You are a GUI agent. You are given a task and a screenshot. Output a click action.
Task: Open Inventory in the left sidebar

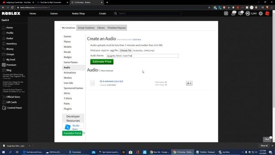12,43
